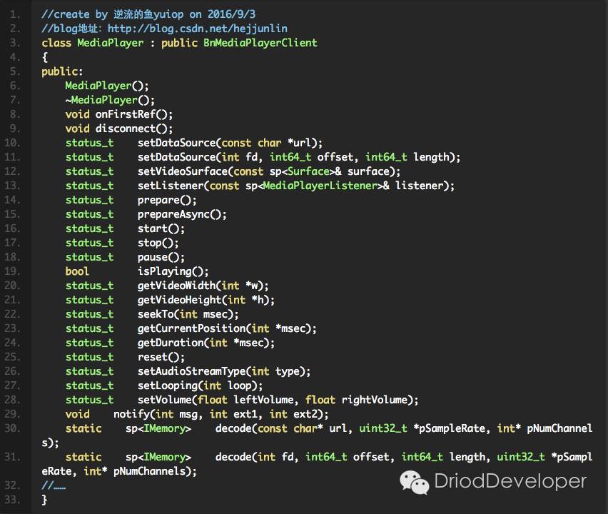Image resolution: width=608 pixels, height=514 pixels.
Task: Click the 'bool' return type on line 19
Action: [77, 271]
